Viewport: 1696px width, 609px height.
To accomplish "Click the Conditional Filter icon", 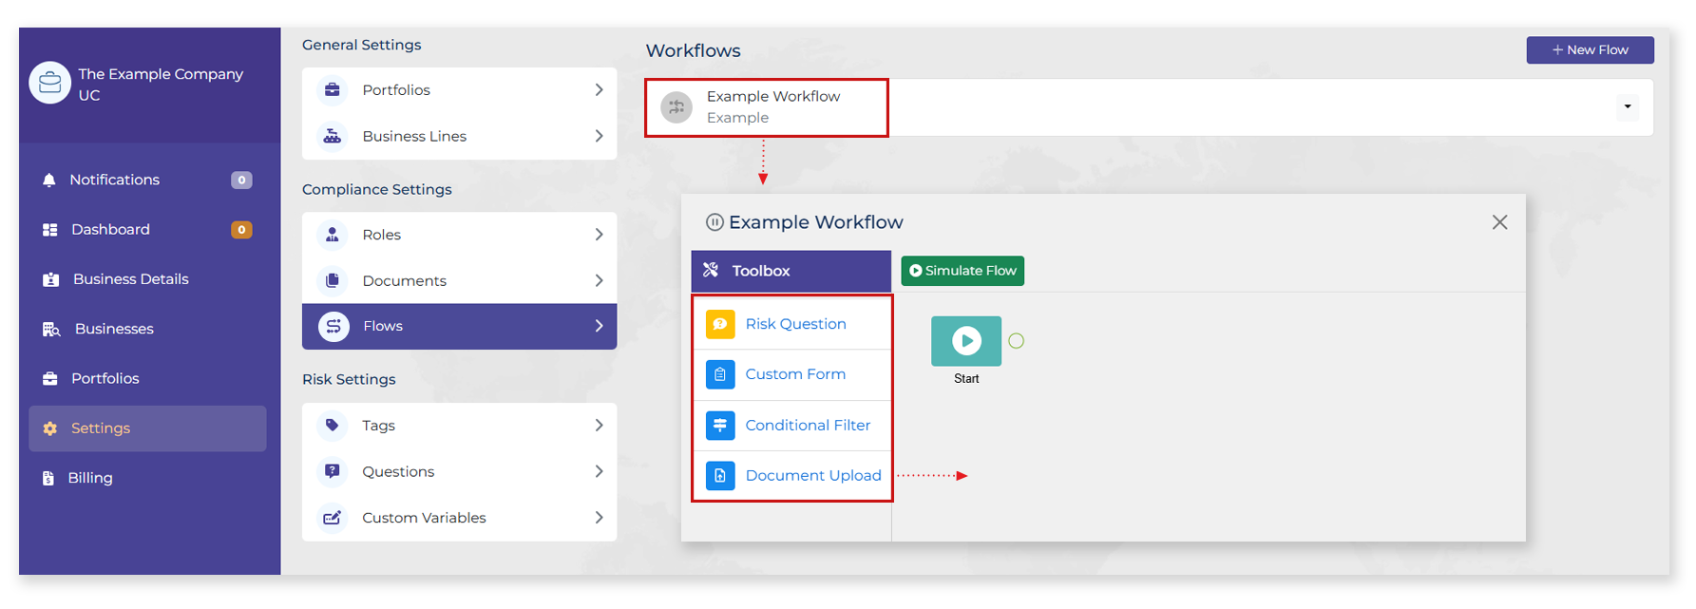I will click(x=720, y=426).
